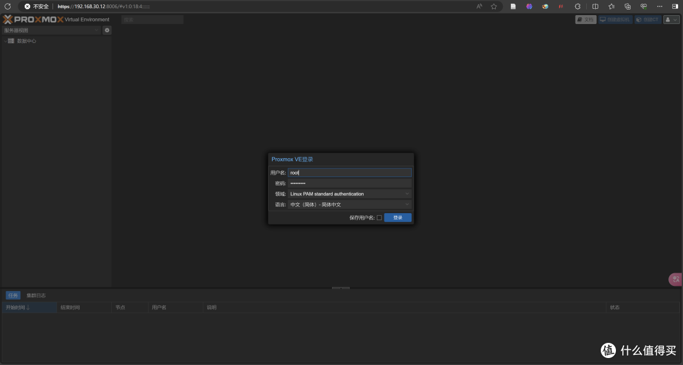
Task: Click the Create VM button
Action: click(x=615, y=20)
